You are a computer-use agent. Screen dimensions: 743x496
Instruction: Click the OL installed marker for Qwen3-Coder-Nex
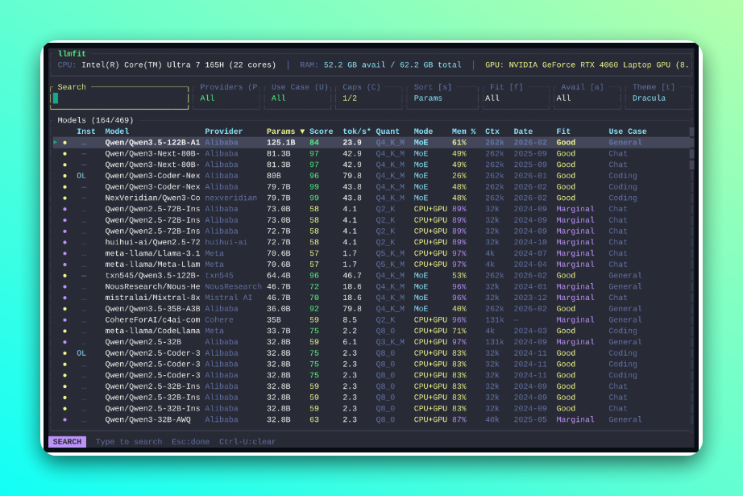81,176
